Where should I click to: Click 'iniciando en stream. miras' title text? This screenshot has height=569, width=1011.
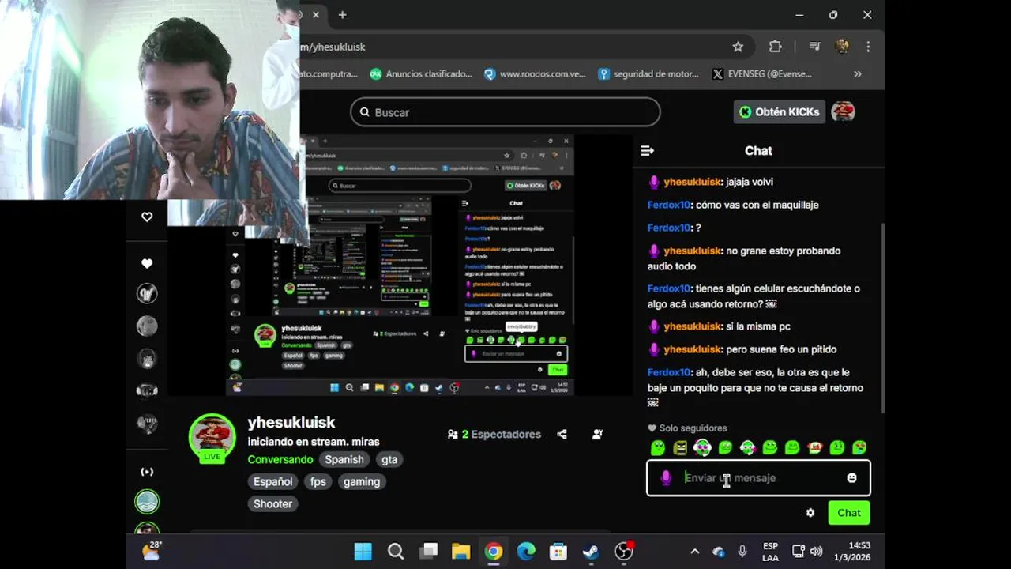point(314,442)
